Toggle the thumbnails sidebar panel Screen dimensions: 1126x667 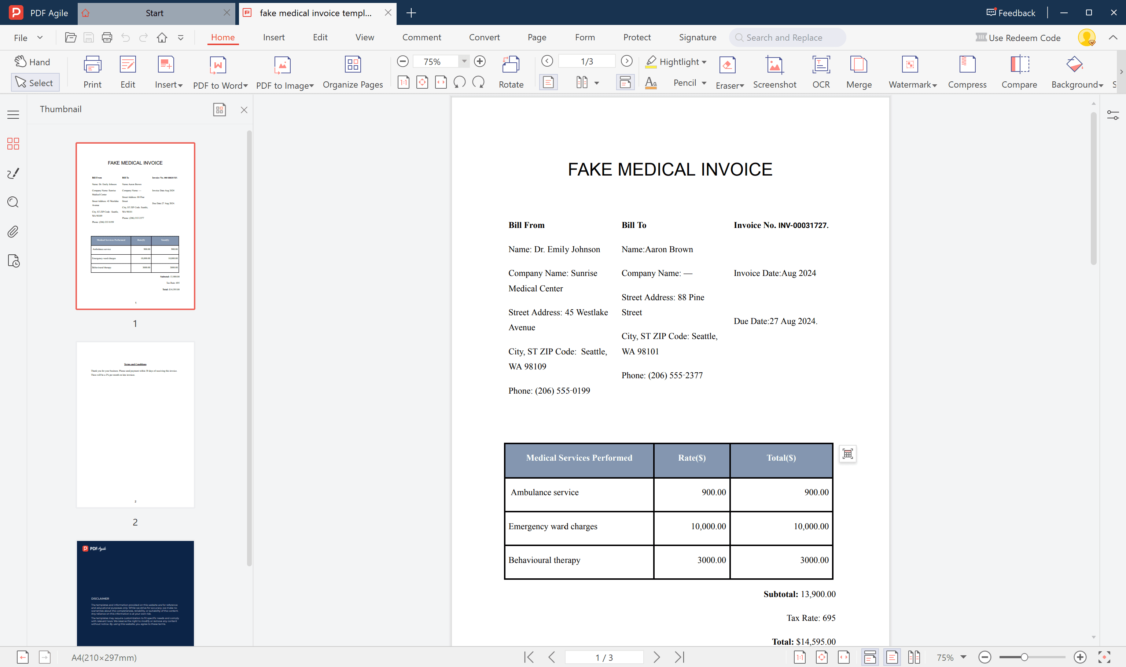coord(13,144)
